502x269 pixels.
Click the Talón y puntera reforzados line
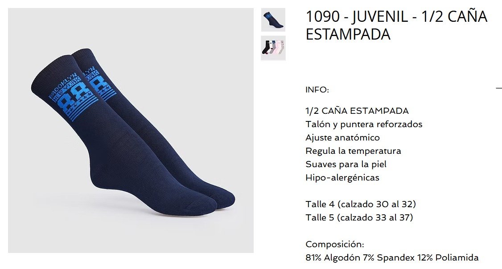pos(364,124)
